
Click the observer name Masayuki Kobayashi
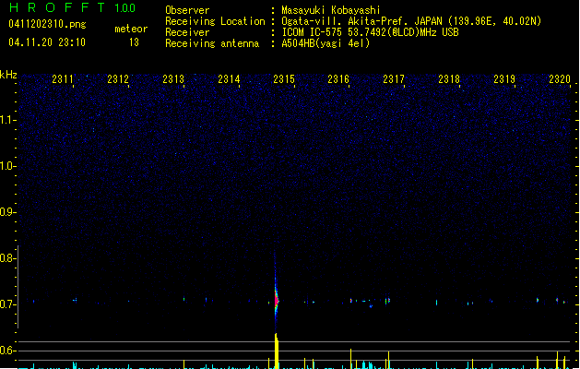[331, 10]
